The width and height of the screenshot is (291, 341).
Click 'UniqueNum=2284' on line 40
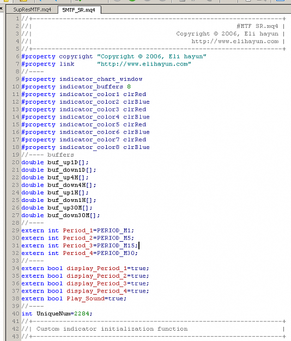63,314
